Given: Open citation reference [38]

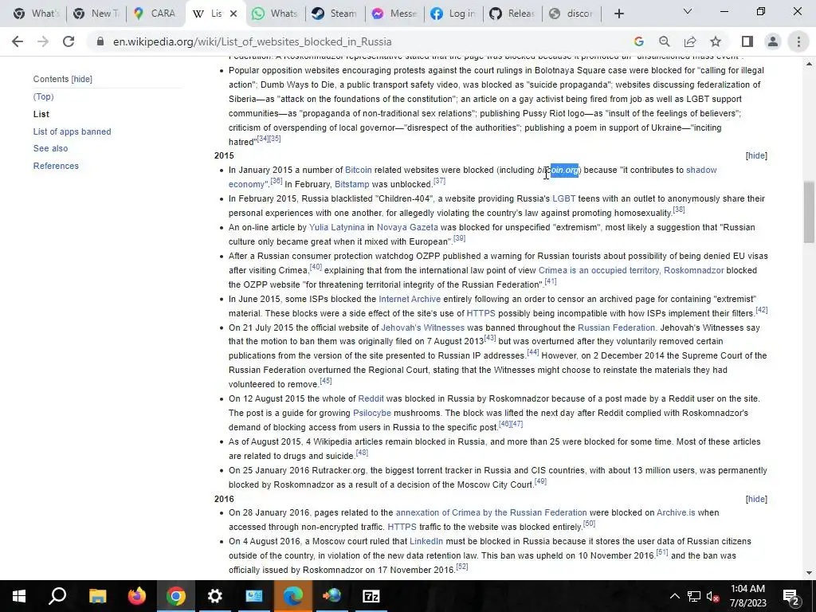Looking at the screenshot, I should [679, 210].
